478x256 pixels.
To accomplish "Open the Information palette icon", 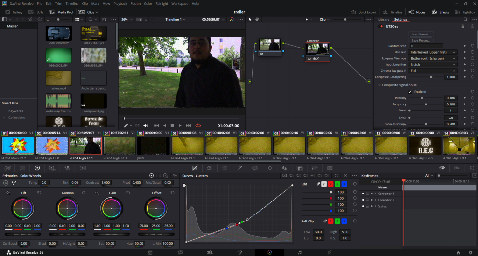I will (472, 168).
